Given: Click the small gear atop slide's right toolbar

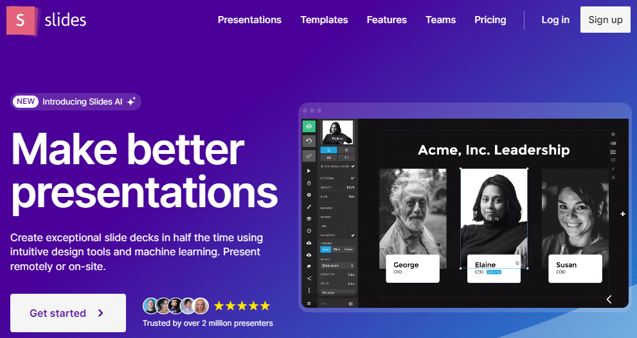Looking at the screenshot, I should click(x=613, y=134).
